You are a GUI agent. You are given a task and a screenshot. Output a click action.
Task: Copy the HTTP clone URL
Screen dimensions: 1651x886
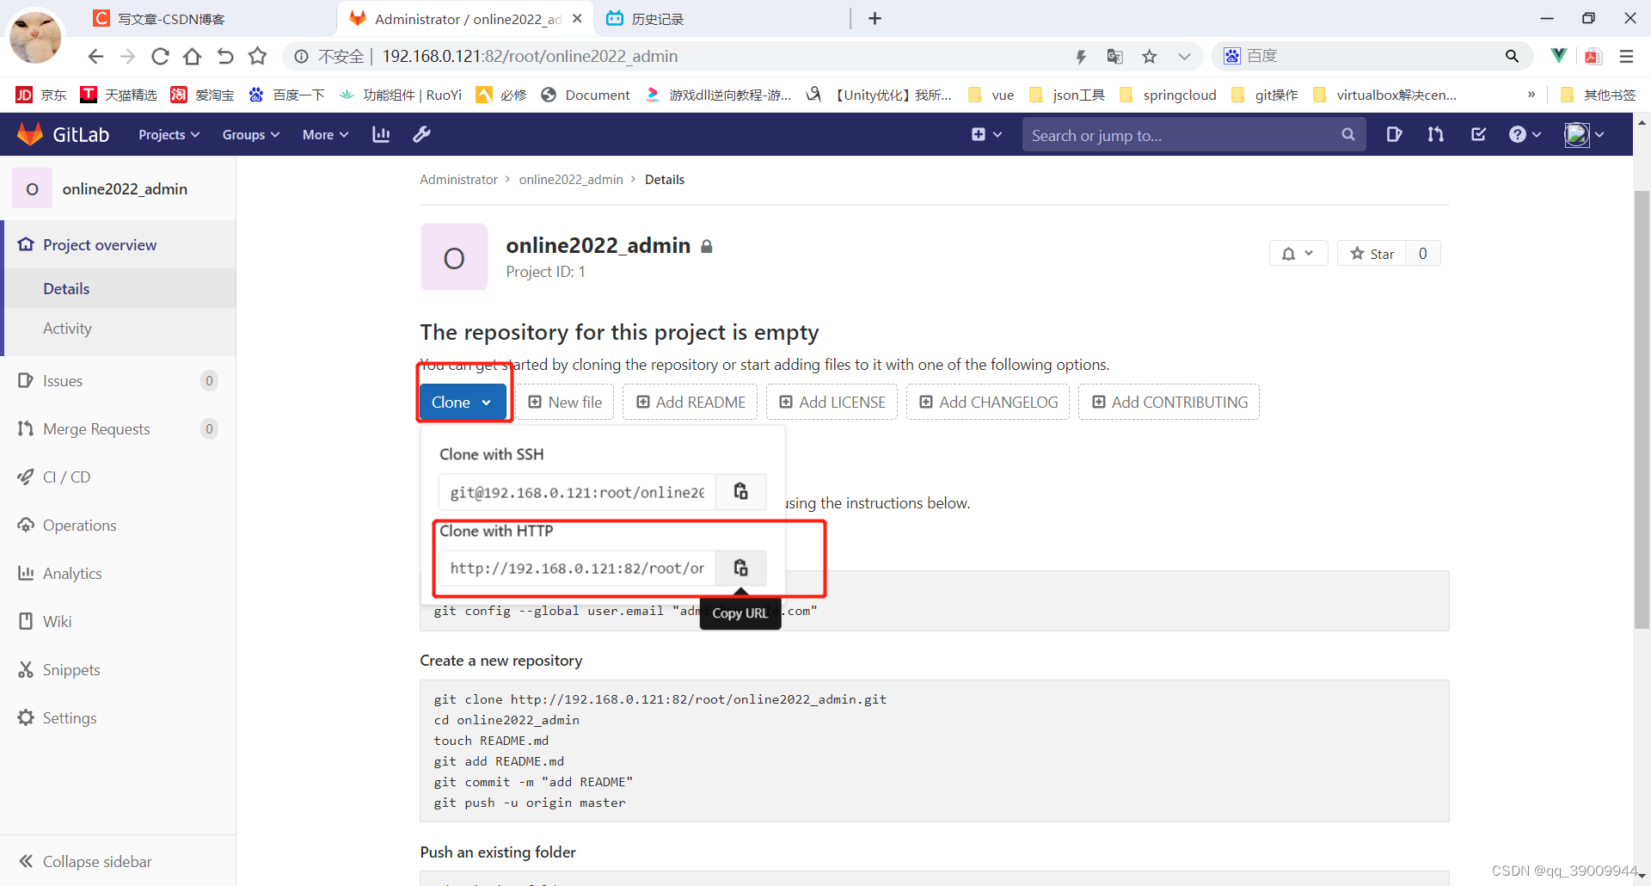click(x=740, y=568)
